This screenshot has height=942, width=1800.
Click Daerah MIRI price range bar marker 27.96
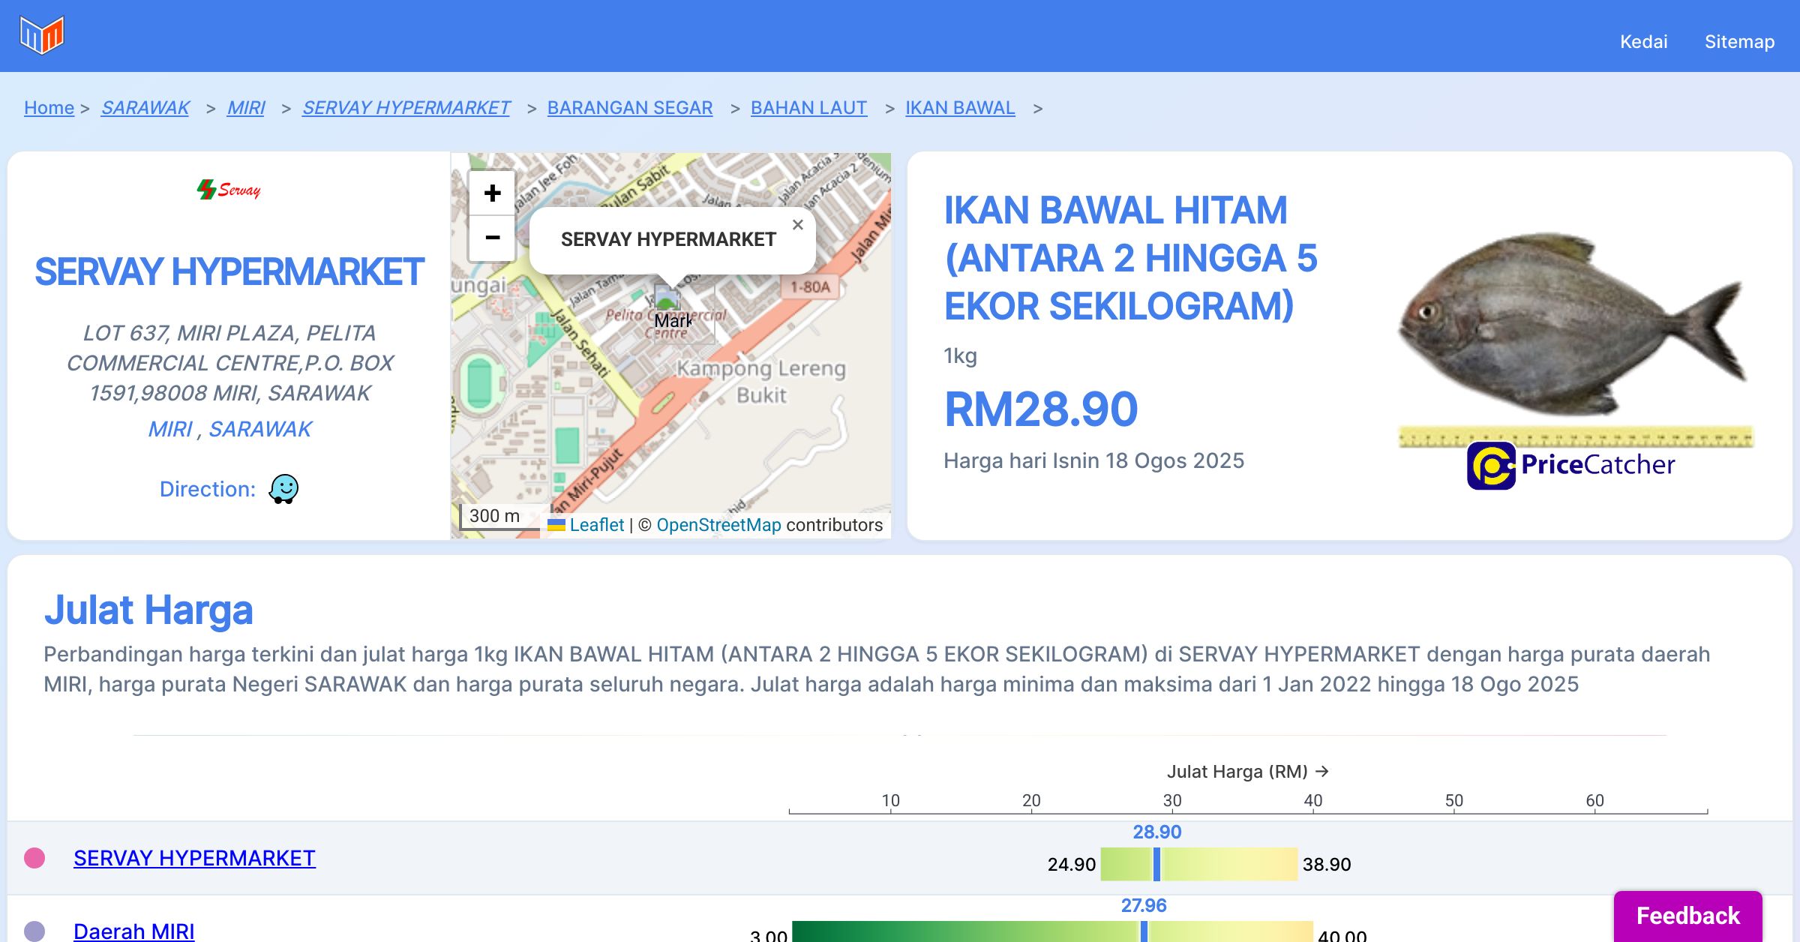(1144, 931)
